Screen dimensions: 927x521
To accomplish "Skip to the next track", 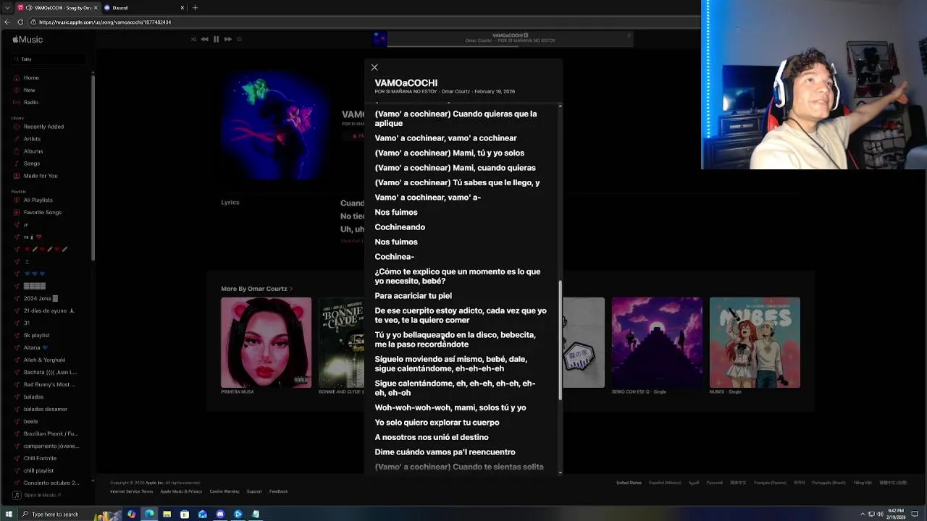I will (x=227, y=39).
